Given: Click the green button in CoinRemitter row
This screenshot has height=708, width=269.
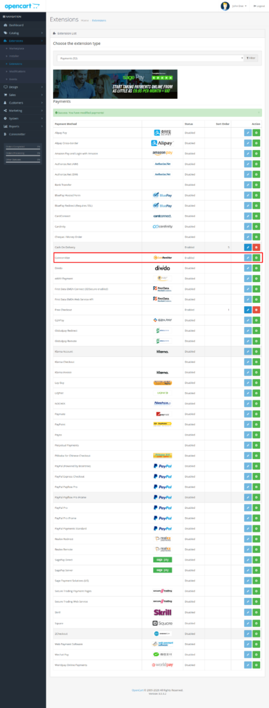Looking at the screenshot, I should (x=257, y=257).
